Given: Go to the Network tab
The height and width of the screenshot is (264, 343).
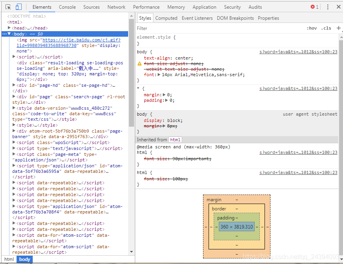Looking at the screenshot, I should 116,7.
